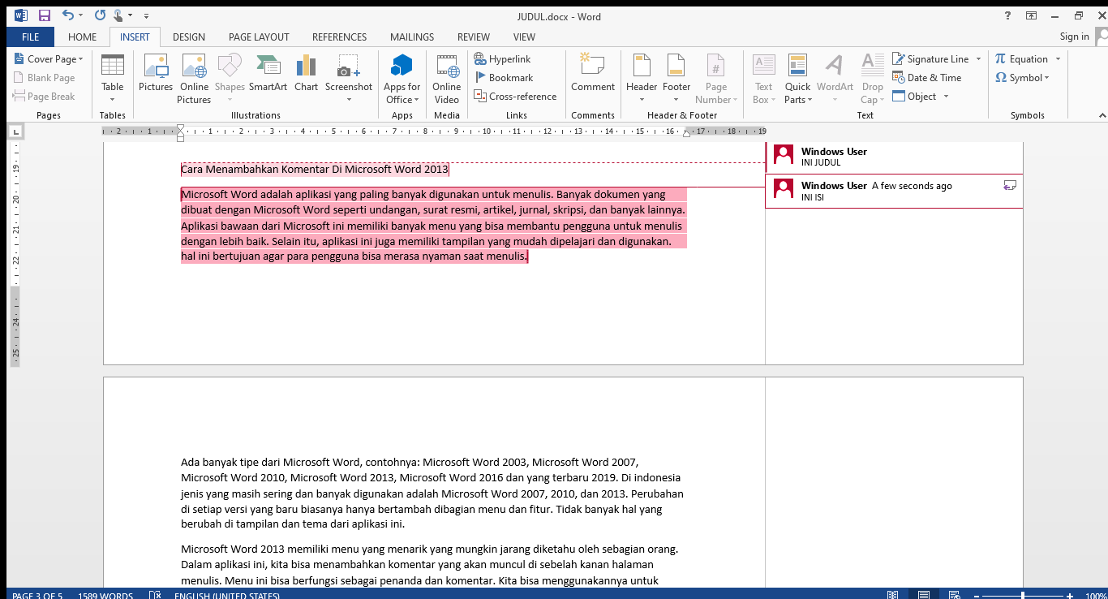Toggle Print Layout view in status bar
This screenshot has height=599, width=1108.
pyautogui.click(x=923, y=595)
